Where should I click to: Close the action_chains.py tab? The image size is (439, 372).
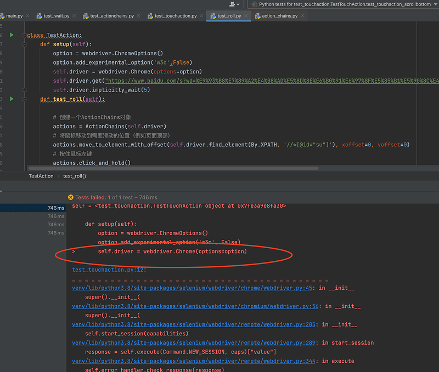302,16
